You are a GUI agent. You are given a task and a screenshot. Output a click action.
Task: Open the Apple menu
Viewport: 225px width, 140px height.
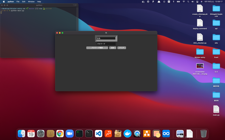tap(4, 2)
